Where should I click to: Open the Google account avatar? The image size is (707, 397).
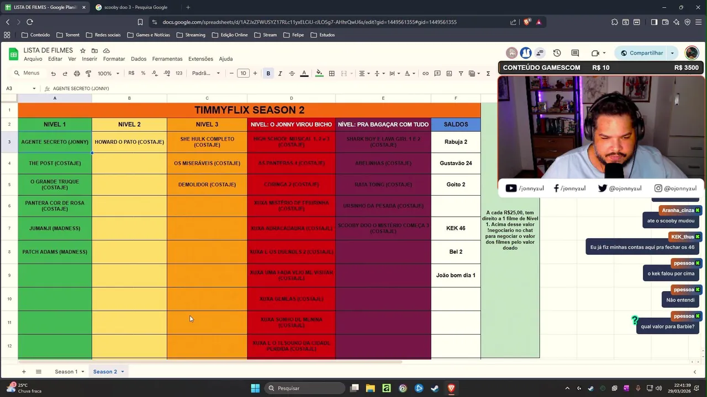tap(692, 53)
